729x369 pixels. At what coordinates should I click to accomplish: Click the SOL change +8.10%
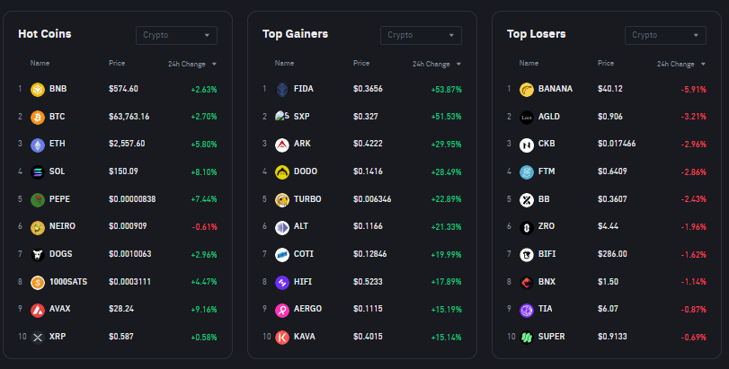pyautogui.click(x=204, y=172)
